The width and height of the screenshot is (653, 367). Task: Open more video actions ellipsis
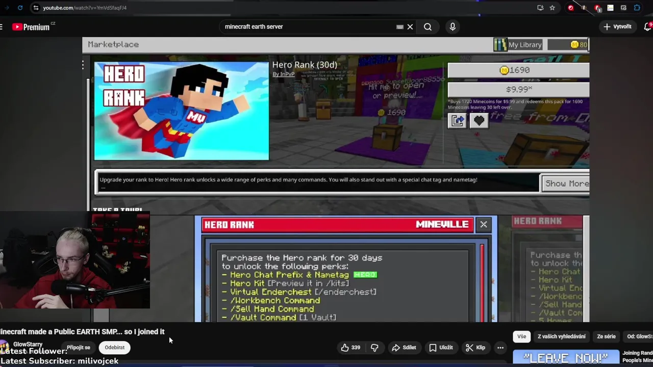coord(500,348)
